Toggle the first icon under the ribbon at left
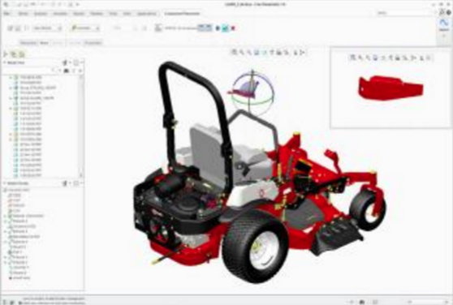The width and height of the screenshot is (453, 305). pyautogui.click(x=6, y=54)
